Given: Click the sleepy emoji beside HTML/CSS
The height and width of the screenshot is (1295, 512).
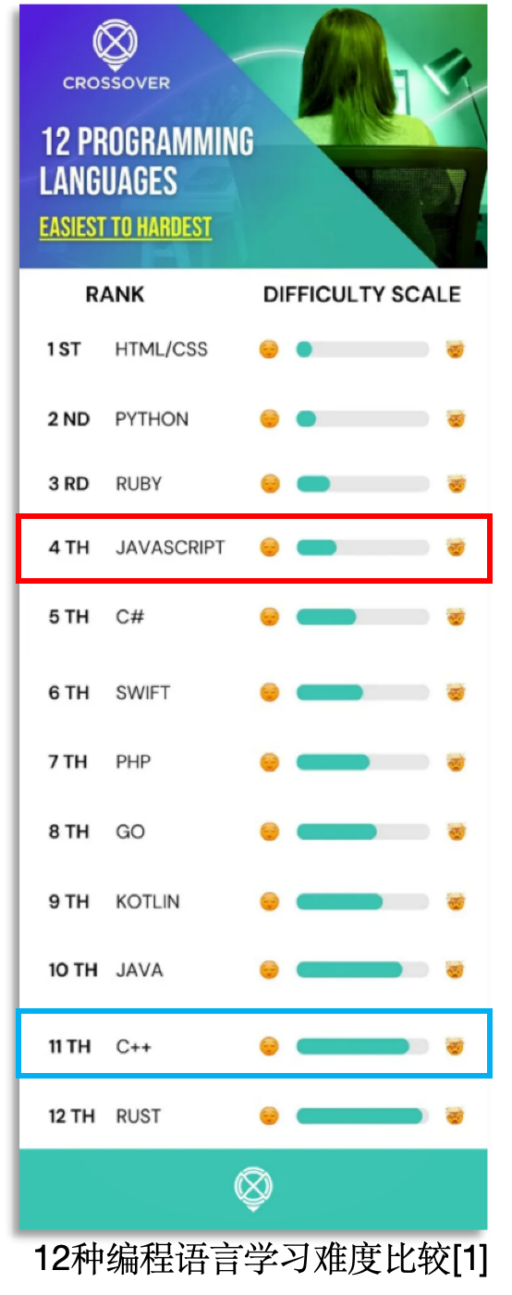Looking at the screenshot, I should click(269, 350).
